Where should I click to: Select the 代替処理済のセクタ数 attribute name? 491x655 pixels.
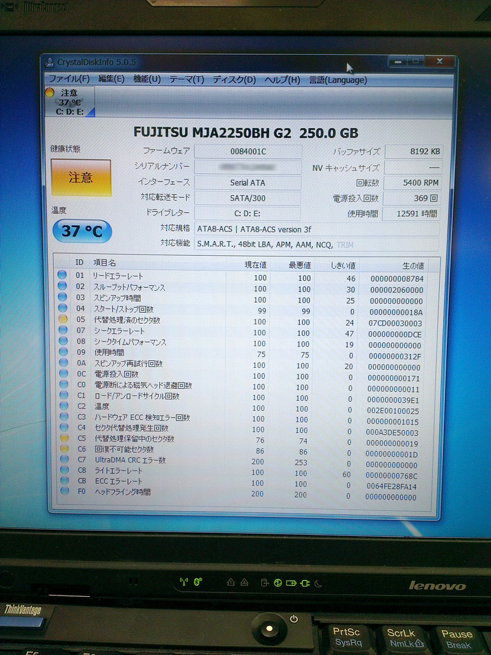(x=127, y=320)
